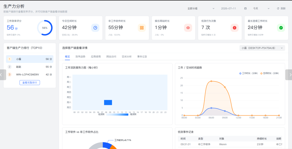The width and height of the screenshot is (292, 149).
Task: Click the 持续时长 column header
Action: tap(262, 139)
